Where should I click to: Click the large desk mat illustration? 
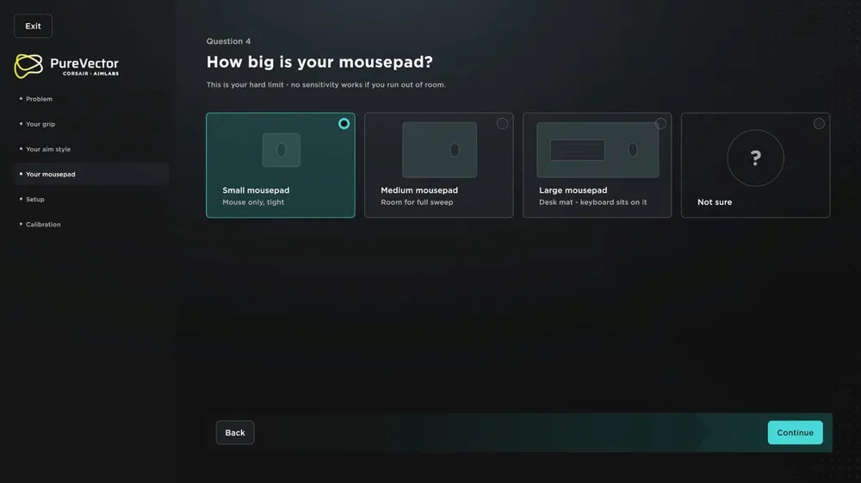[598, 150]
